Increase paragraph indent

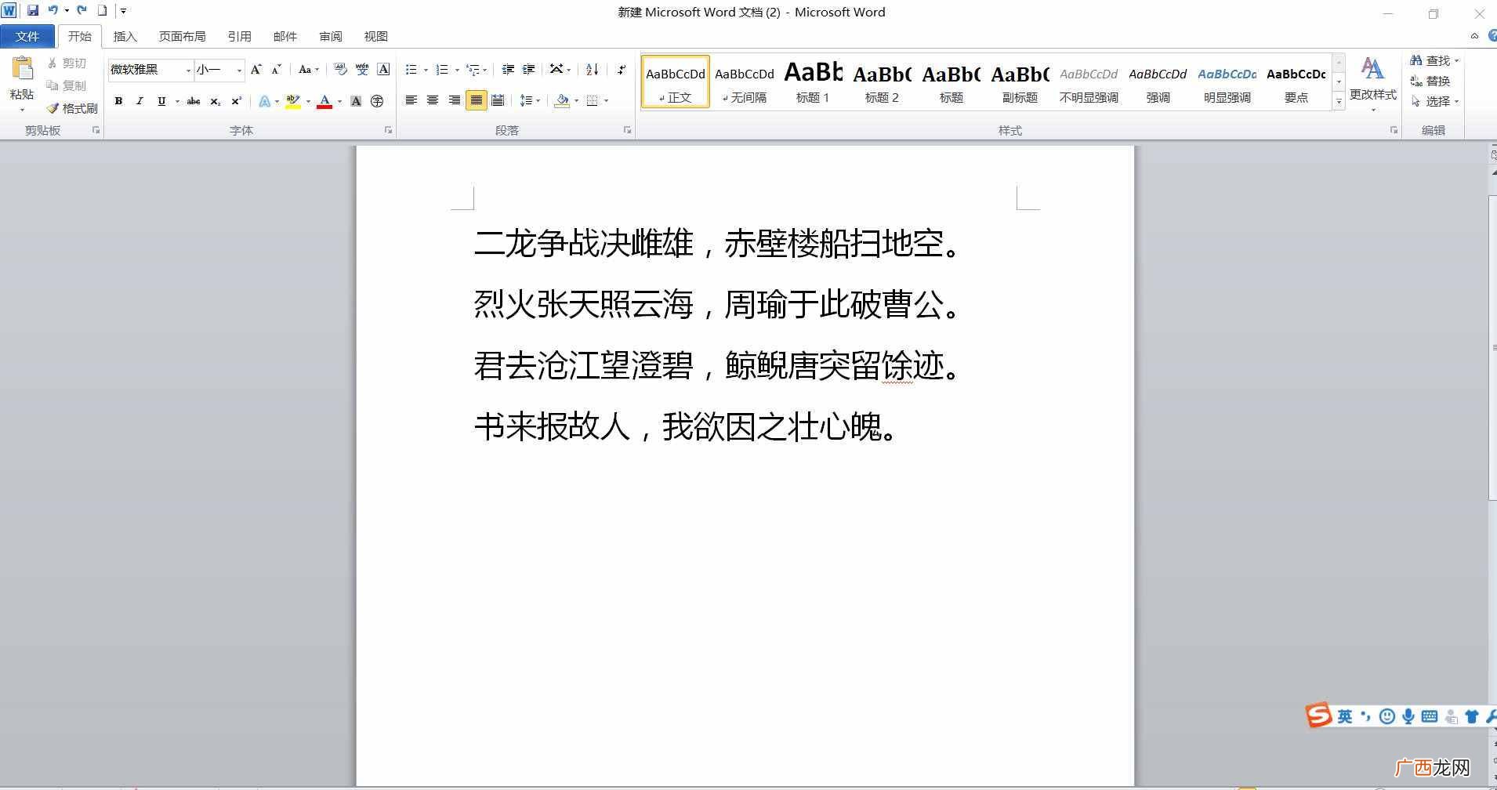point(529,70)
